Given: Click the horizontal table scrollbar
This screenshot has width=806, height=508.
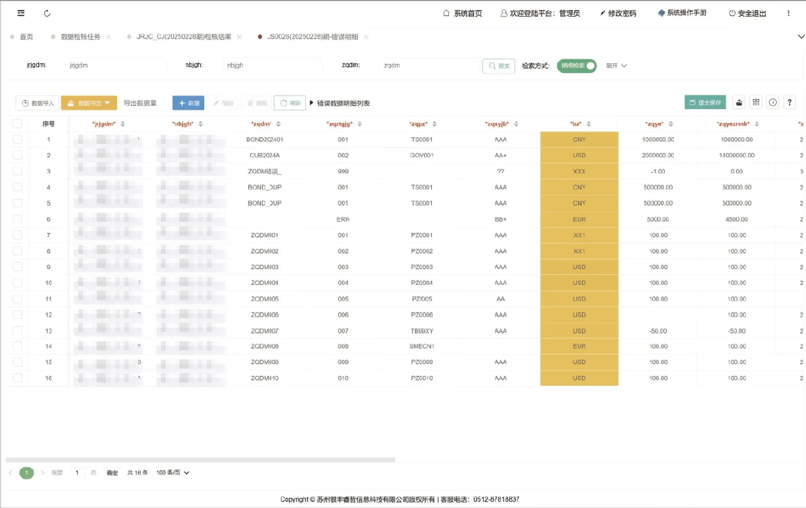Looking at the screenshot, I should click(x=200, y=460).
